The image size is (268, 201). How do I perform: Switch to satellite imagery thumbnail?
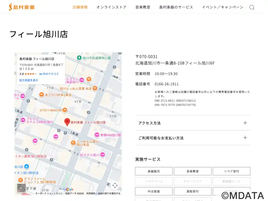coord(21,188)
